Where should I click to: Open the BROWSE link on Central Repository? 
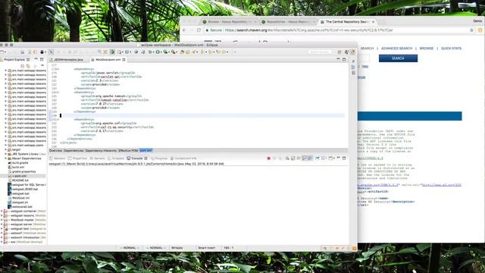click(x=427, y=49)
